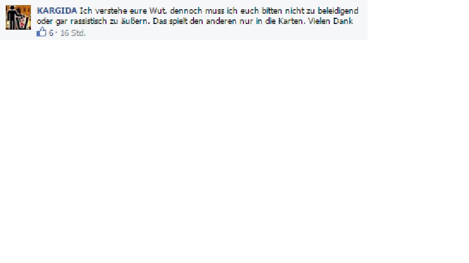Click the word "rassistisch" in the comment
The image size is (469, 263).
point(88,21)
